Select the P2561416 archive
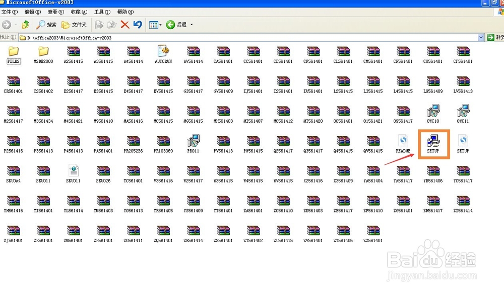This screenshot has width=504, height=293. tap(14, 145)
